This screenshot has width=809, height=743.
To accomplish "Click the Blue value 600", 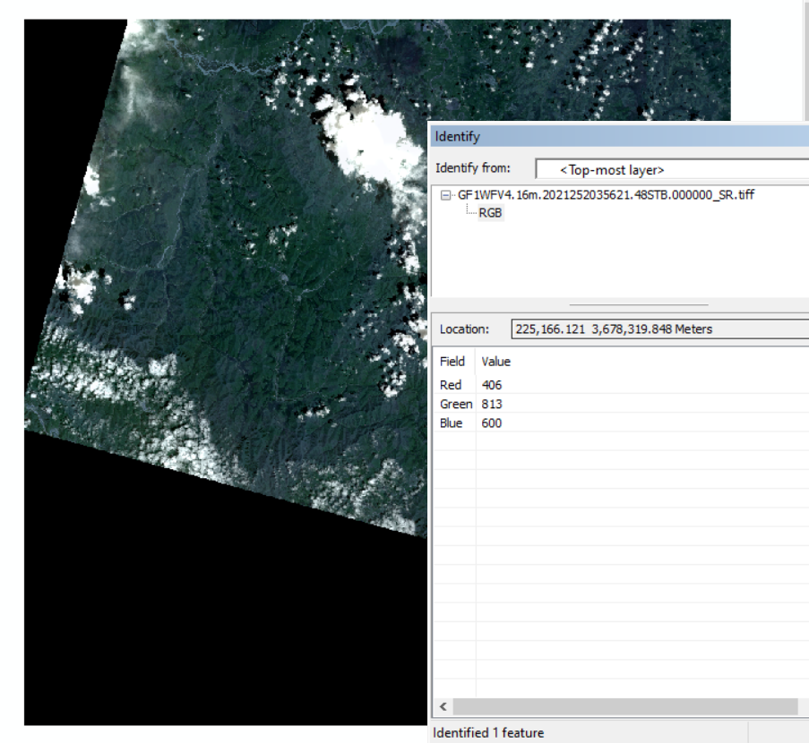I will point(492,423).
